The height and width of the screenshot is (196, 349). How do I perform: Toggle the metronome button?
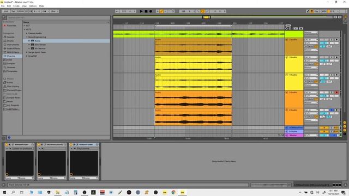(x=44, y=11)
